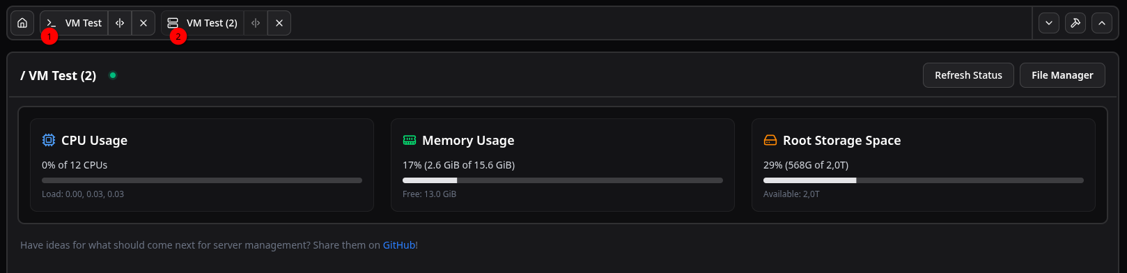The height and width of the screenshot is (273, 1127).
Task: Click the Memory Usage RAM icon
Action: [x=410, y=140]
